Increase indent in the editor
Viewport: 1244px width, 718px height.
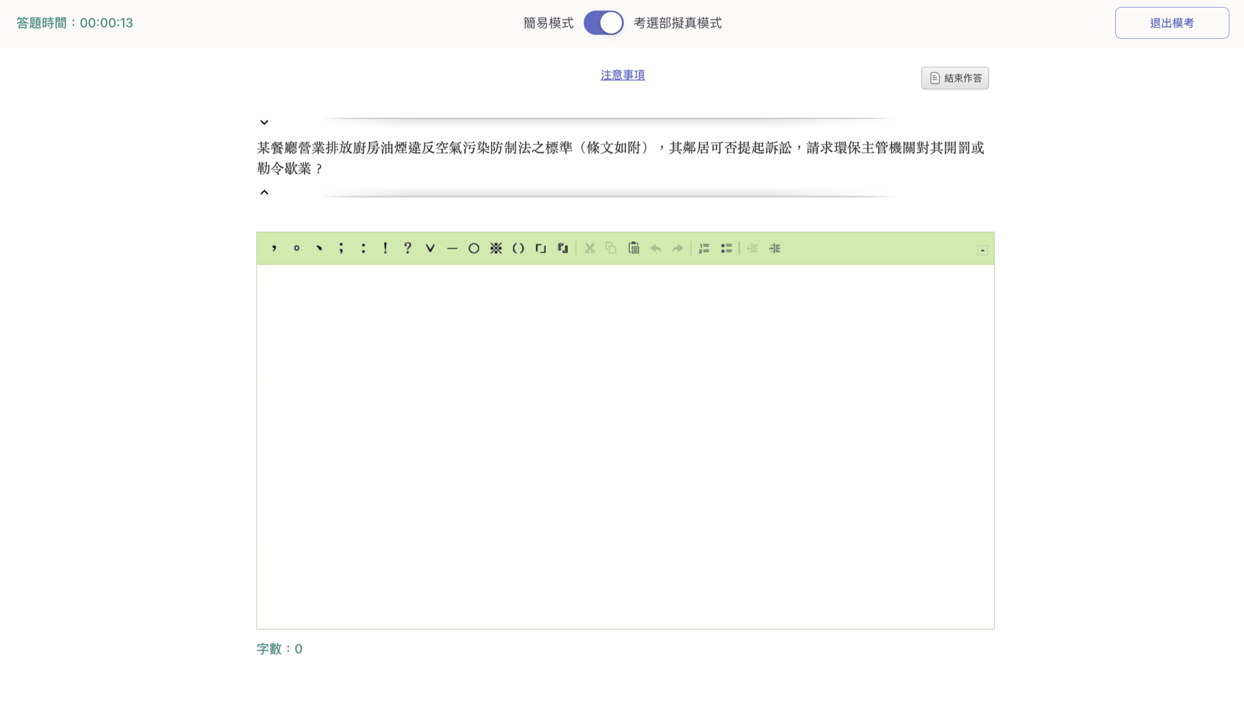point(775,248)
